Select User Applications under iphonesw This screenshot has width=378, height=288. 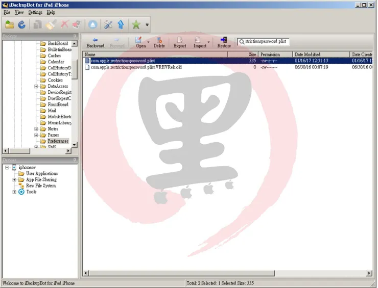point(42,173)
